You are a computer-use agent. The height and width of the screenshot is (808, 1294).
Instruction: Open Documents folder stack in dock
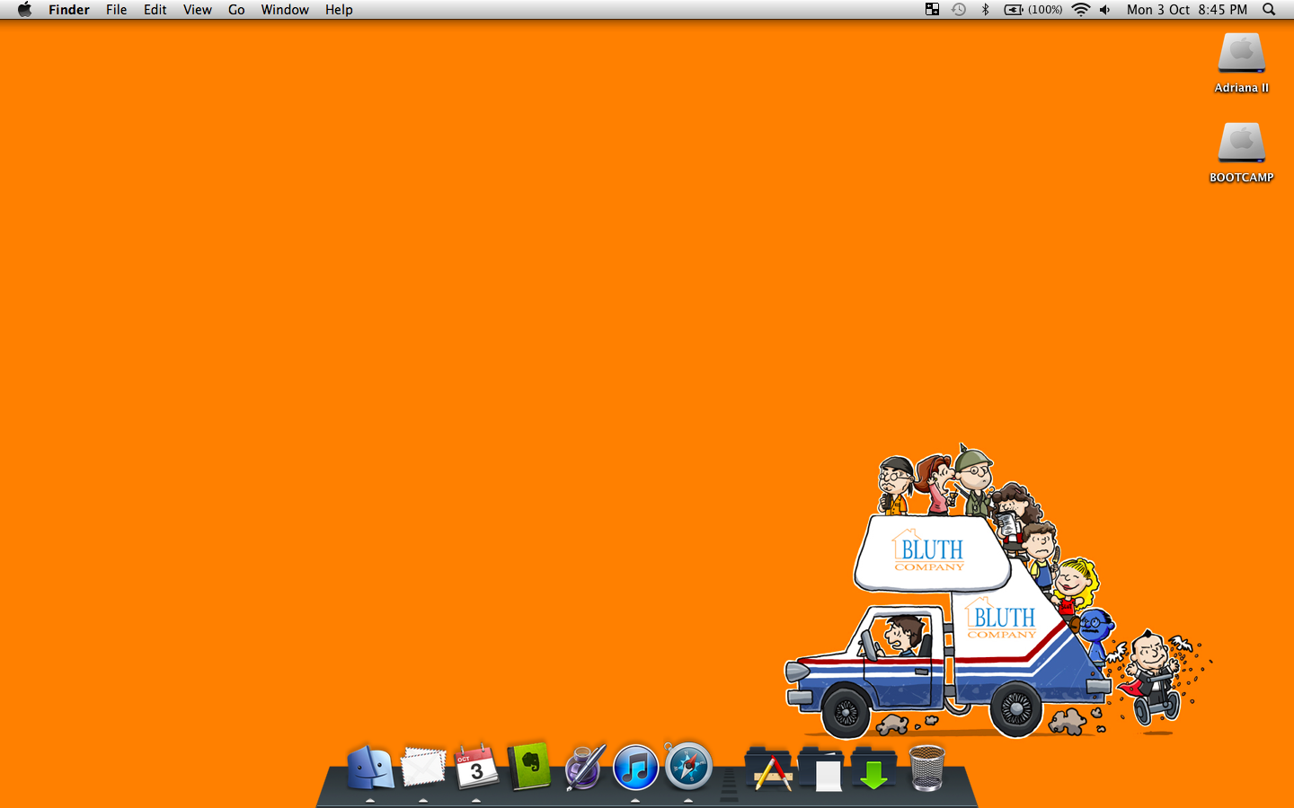[x=822, y=769]
